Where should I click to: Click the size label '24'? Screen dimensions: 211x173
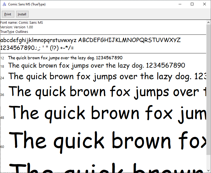point(2,78)
